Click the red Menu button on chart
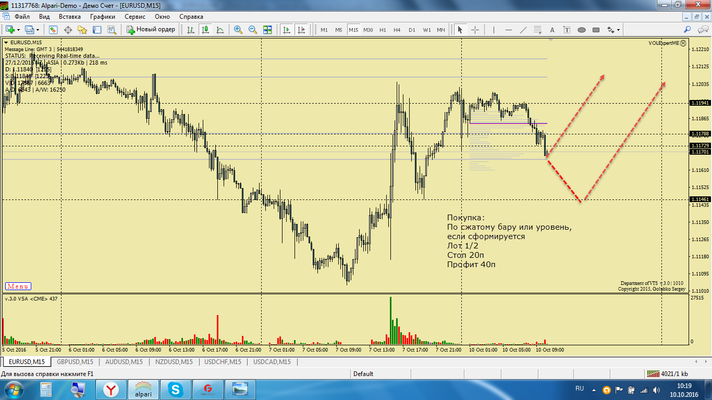 tap(18, 286)
